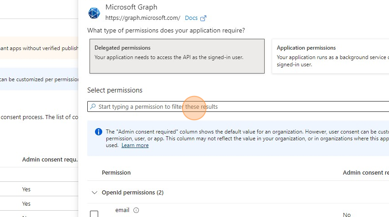Select the email permission name

[122, 210]
